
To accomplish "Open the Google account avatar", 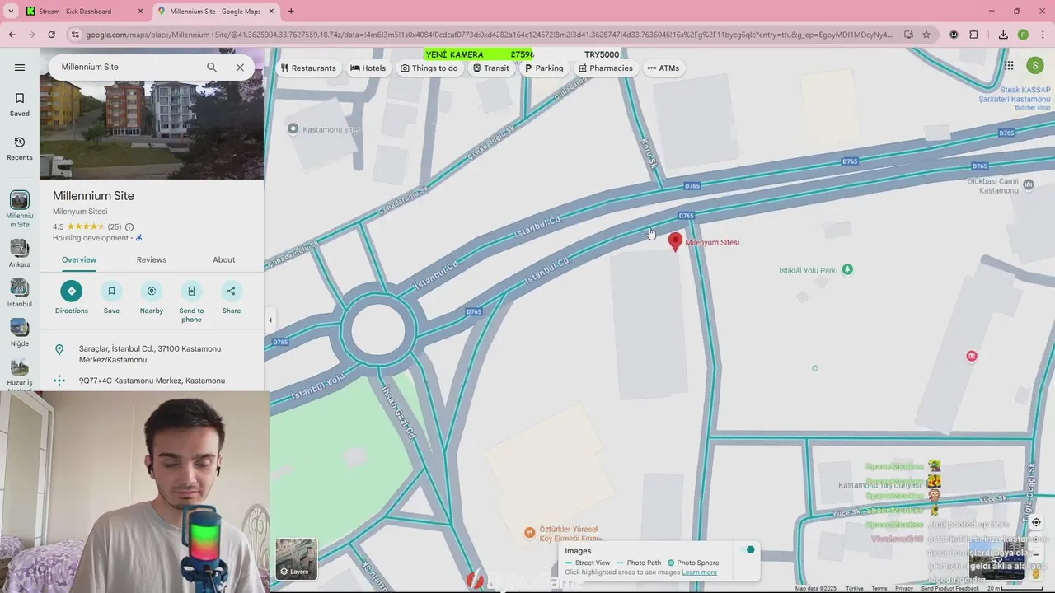I will click(1035, 66).
